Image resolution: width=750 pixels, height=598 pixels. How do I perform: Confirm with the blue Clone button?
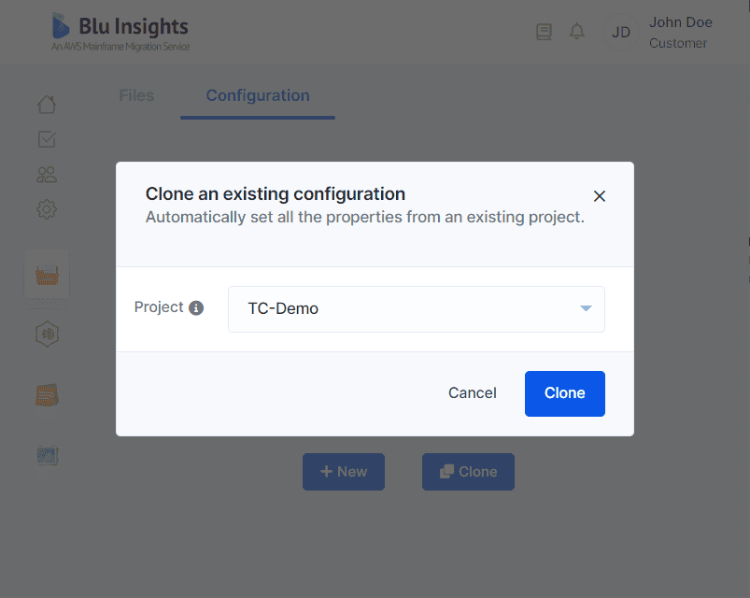[x=564, y=393]
